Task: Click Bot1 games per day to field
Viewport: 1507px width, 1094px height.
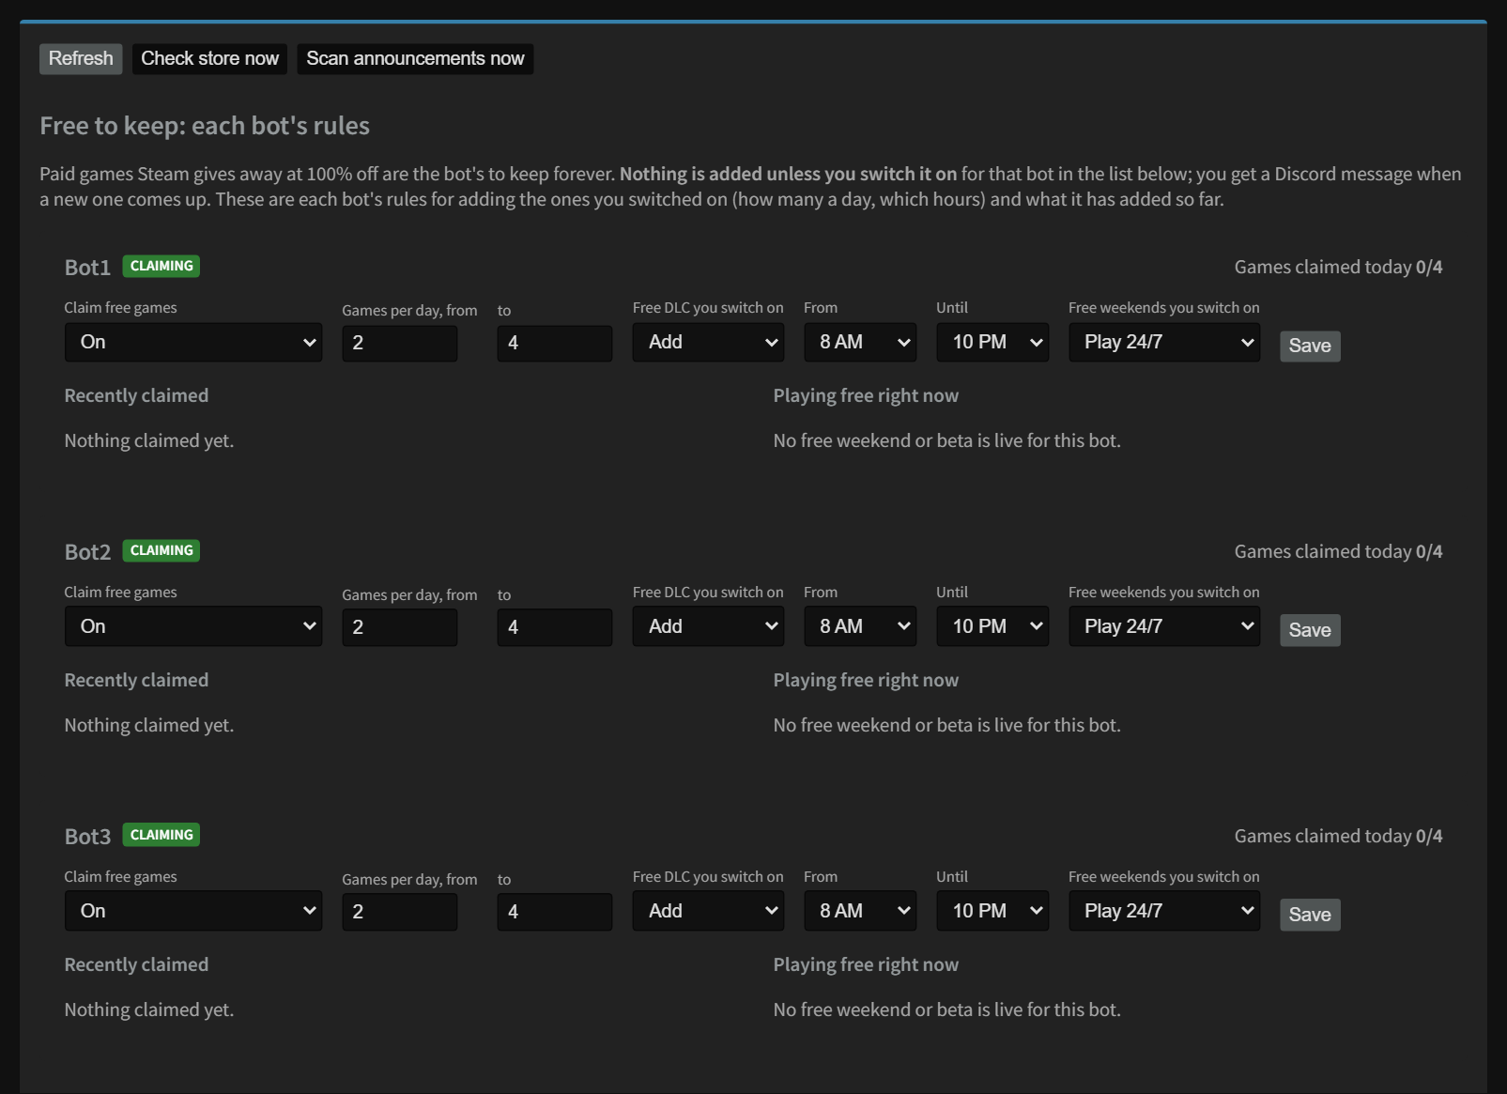Action: click(x=555, y=343)
